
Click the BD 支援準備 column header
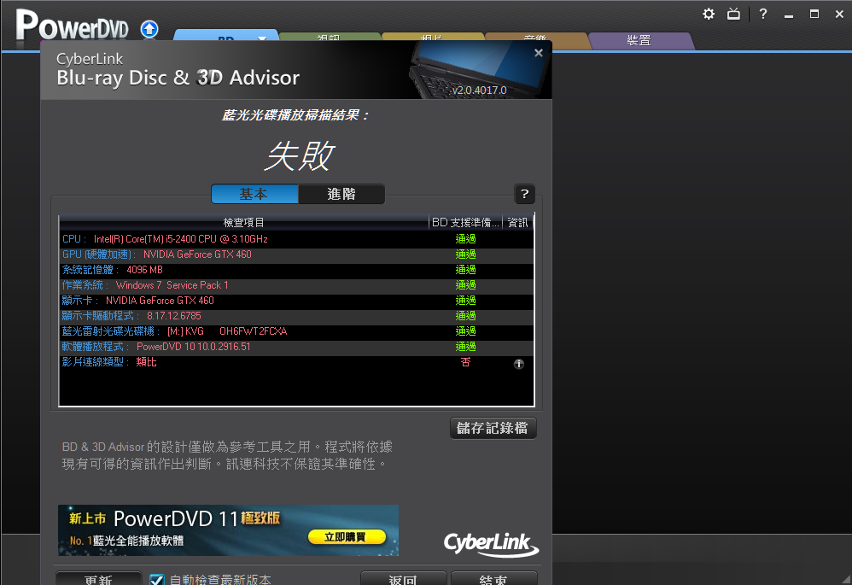tap(465, 222)
